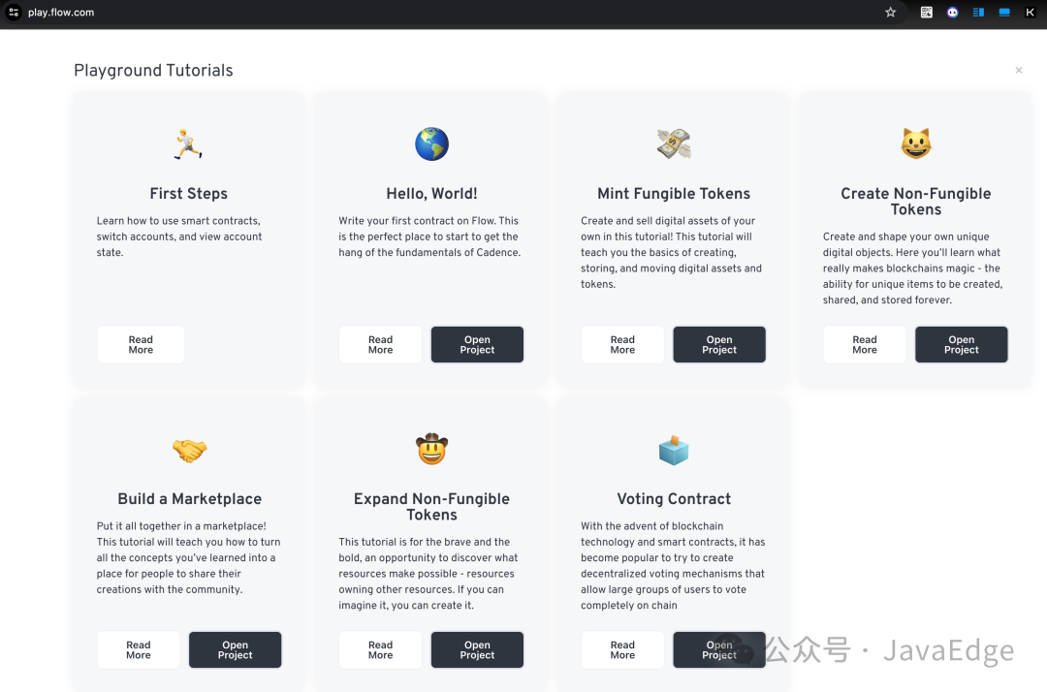The width and height of the screenshot is (1047, 692).
Task: Open the site info icon beside the URL
Action: tap(14, 12)
